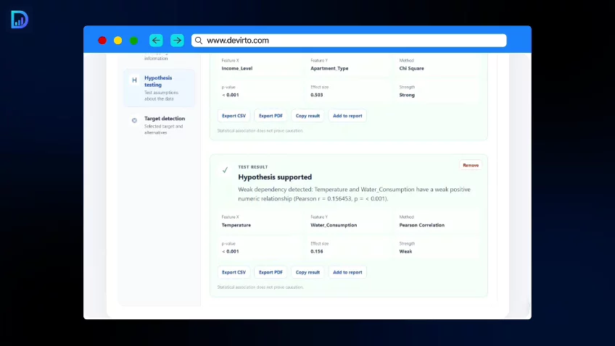Click the weak dependency description text
The image size is (615, 346).
click(x=354, y=194)
